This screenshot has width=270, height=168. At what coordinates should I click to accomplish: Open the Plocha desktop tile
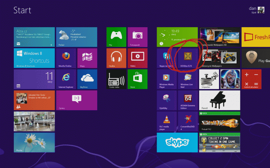(x=34, y=142)
